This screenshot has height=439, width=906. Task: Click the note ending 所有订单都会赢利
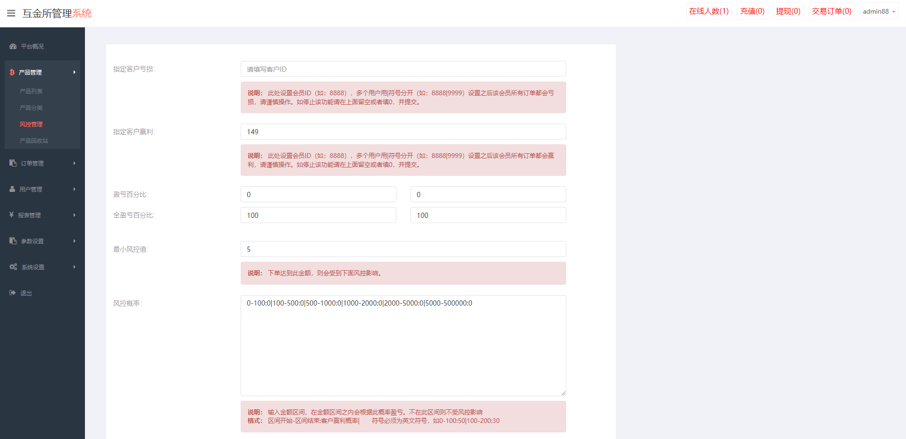click(x=403, y=160)
